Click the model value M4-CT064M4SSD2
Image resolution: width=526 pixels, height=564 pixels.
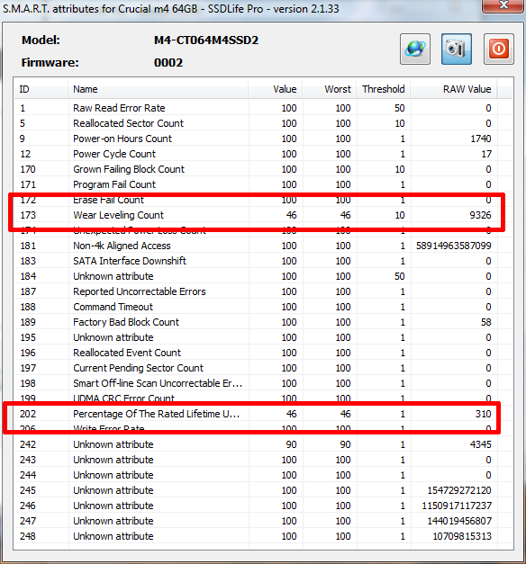point(206,40)
